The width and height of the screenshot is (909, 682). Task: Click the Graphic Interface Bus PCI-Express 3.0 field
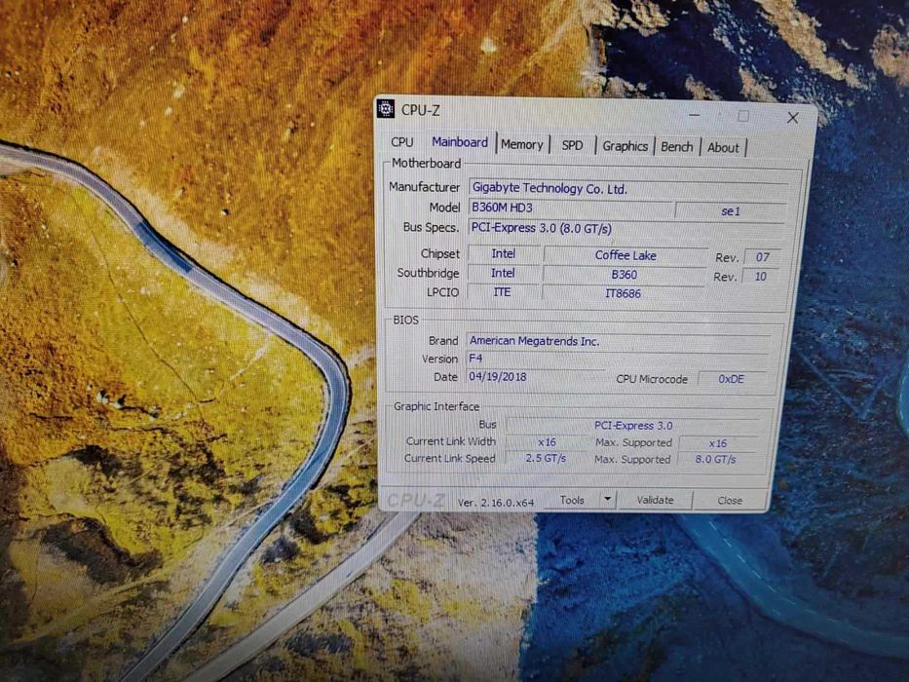[x=633, y=425]
